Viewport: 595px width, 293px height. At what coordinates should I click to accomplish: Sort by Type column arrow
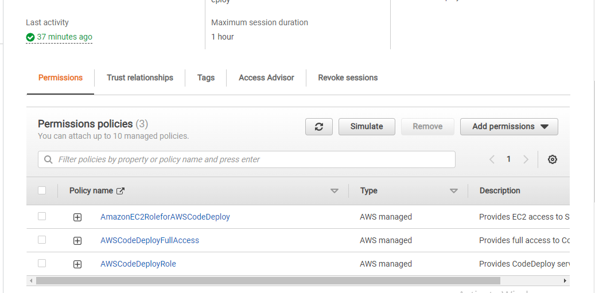click(x=453, y=191)
